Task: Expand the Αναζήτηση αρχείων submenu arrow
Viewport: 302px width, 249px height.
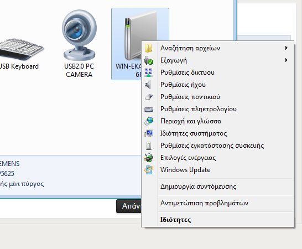Action: (x=287, y=48)
